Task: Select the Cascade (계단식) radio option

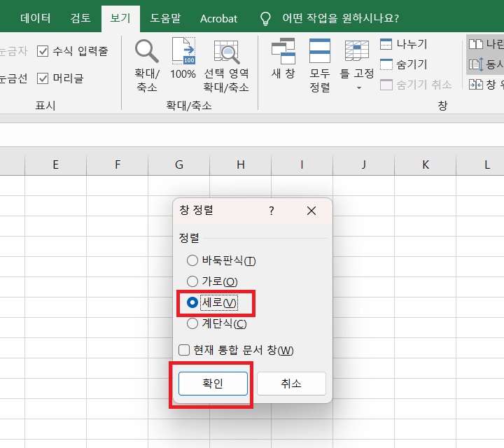Action: point(192,323)
